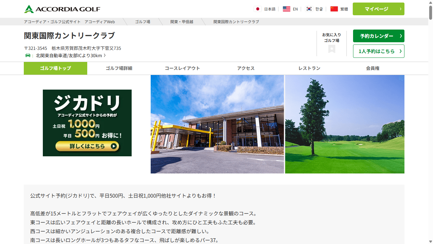Click the line starting 南コースは長いロングホール
This screenshot has height=244, width=433.
(125, 240)
